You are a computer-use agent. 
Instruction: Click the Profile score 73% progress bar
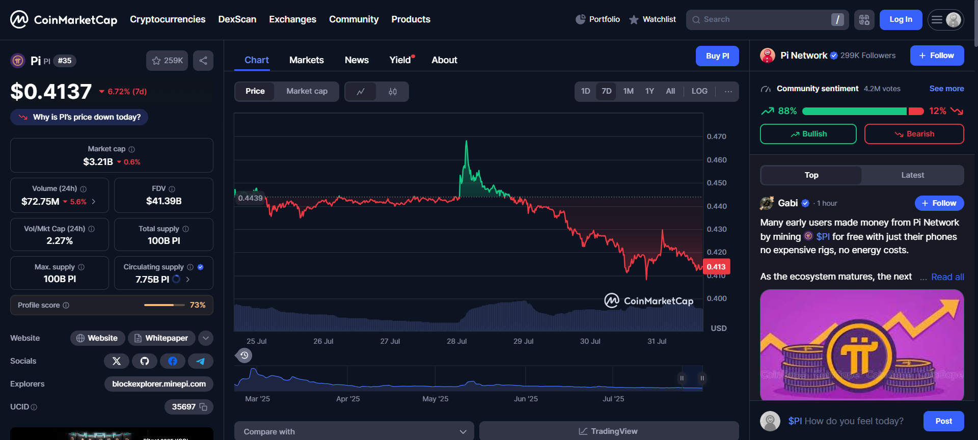(x=165, y=305)
